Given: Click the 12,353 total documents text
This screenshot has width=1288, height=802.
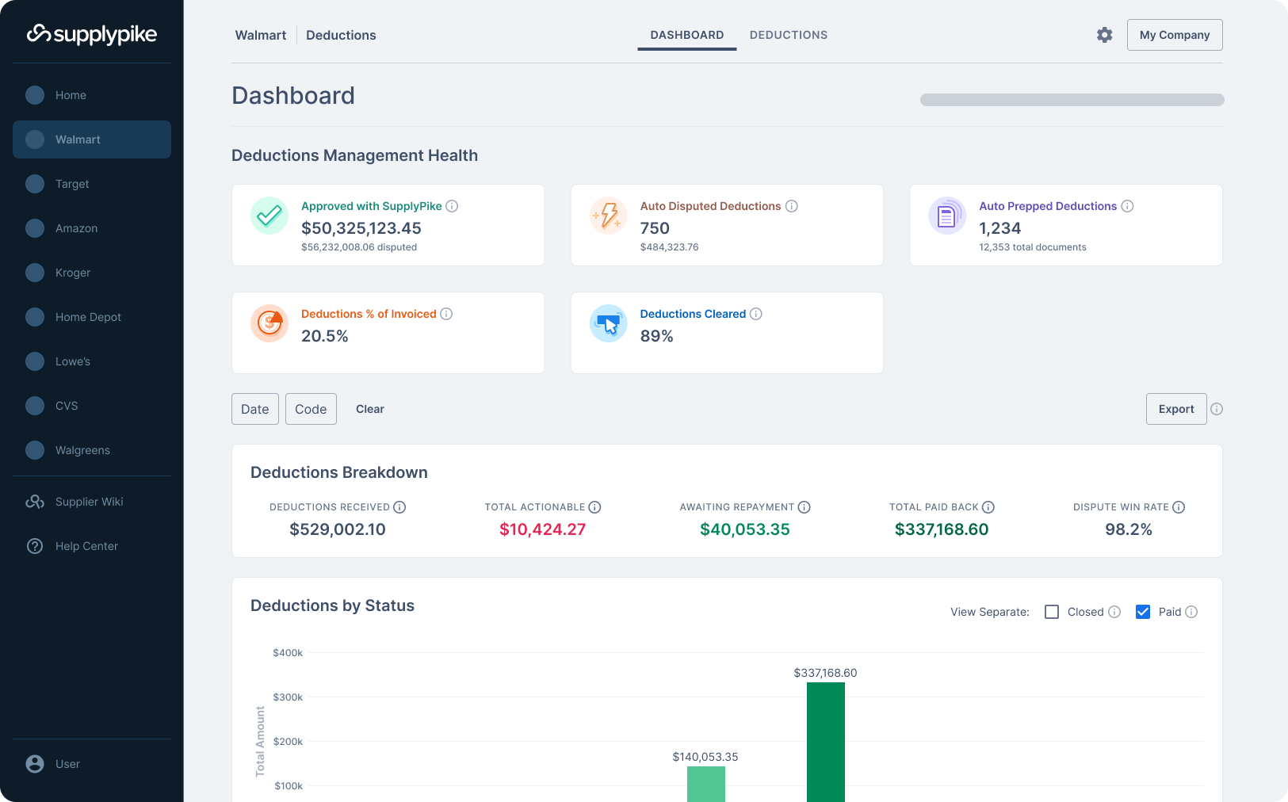Looking at the screenshot, I should 1033,247.
